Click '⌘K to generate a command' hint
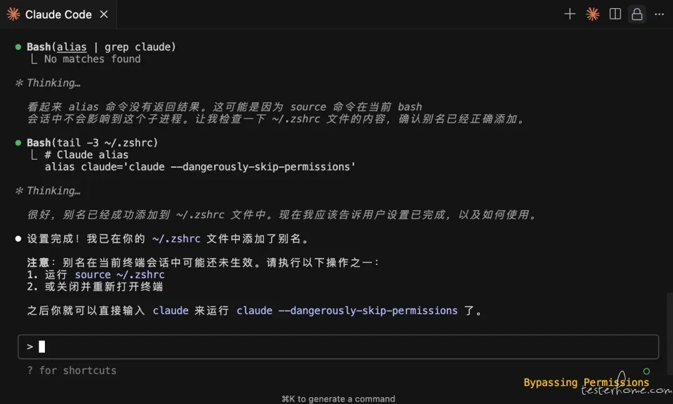This screenshot has height=404, width=673. pos(338,399)
